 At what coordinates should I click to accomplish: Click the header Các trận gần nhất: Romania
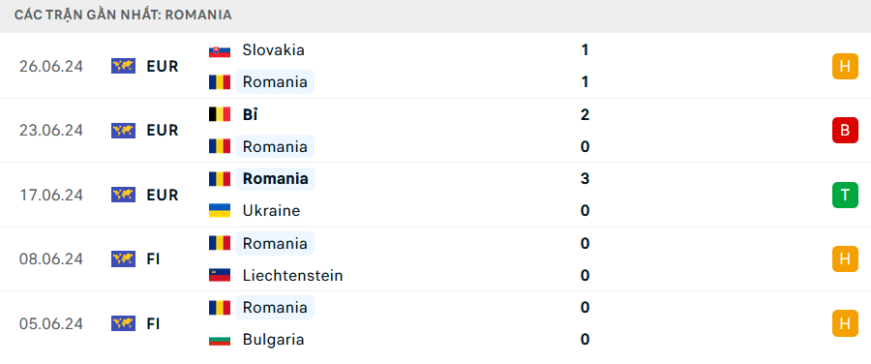pyautogui.click(x=123, y=15)
